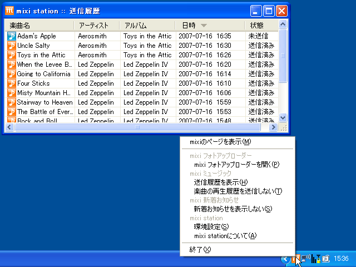356x267 pixels.
Task: Click date cell 2007-07-16 16:20
Action: tap(205, 65)
